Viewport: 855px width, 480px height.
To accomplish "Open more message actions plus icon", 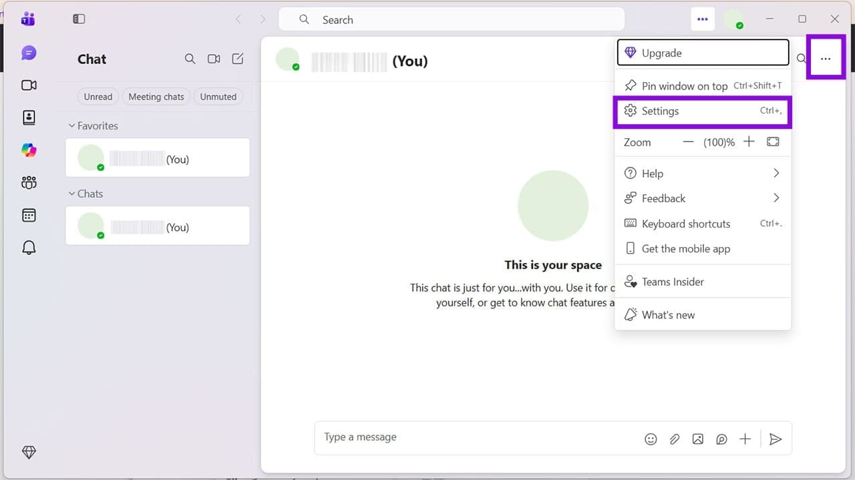I will point(745,439).
